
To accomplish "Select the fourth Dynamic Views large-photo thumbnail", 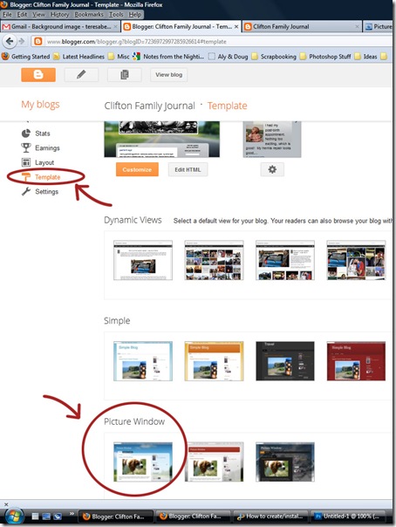I will pos(356,260).
